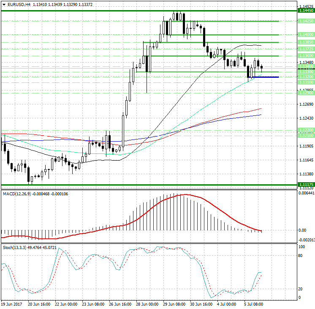Click the blue horizontal line near 1.13200

tap(265, 77)
